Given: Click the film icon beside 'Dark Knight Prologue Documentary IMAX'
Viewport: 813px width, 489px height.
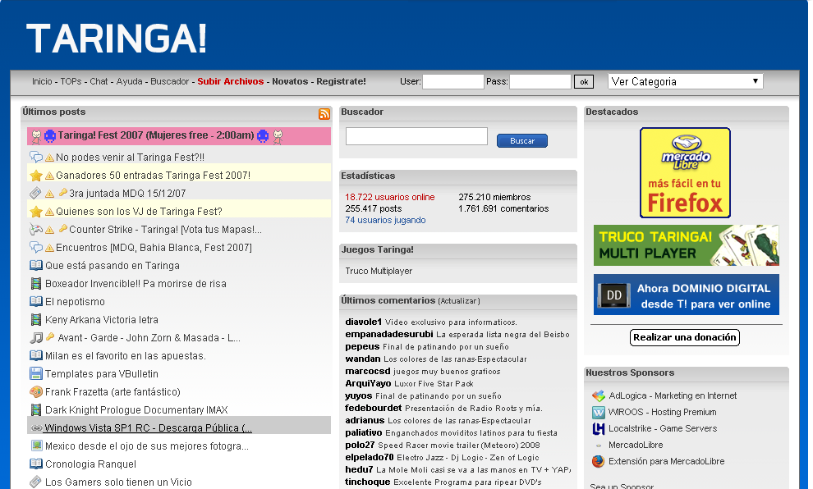Looking at the screenshot, I should click(x=36, y=409).
